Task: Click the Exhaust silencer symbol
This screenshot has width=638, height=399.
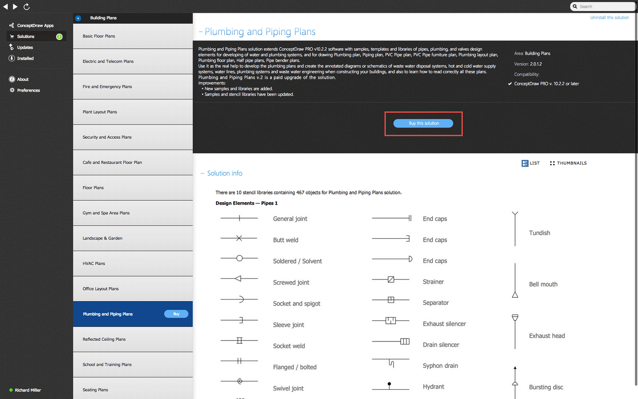Action: (x=391, y=321)
